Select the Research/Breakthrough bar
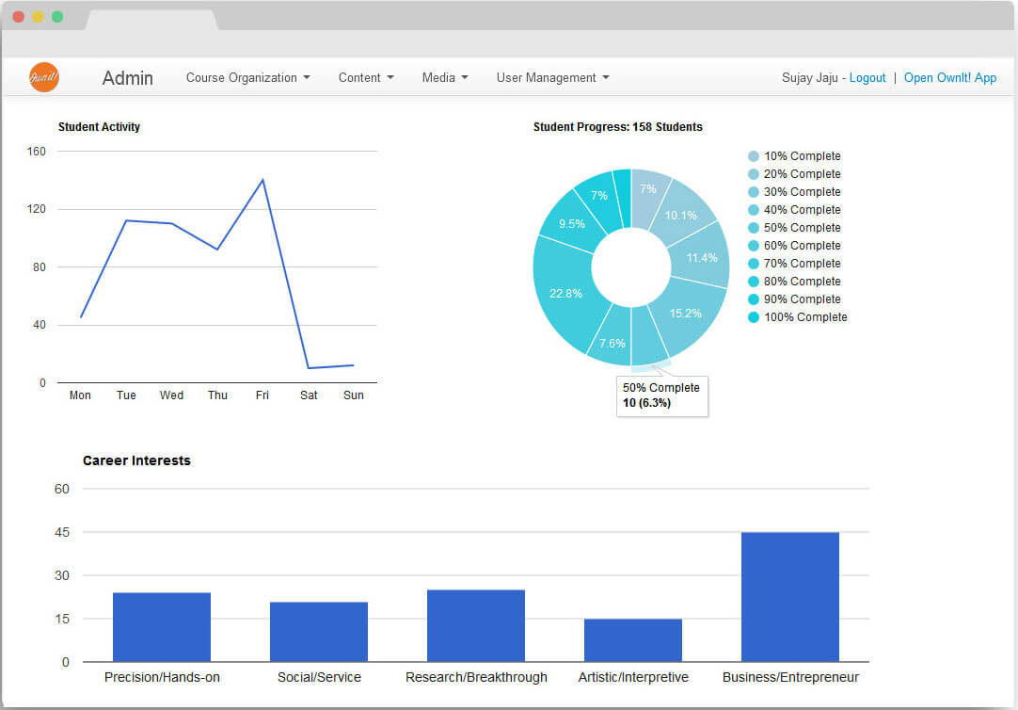The height and width of the screenshot is (710, 1018). point(476,625)
